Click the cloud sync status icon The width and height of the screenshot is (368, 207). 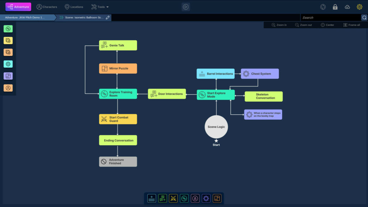click(x=347, y=7)
